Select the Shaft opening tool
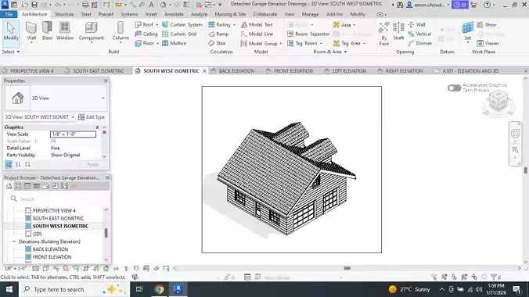This screenshot has height=297, width=529. 398,31
